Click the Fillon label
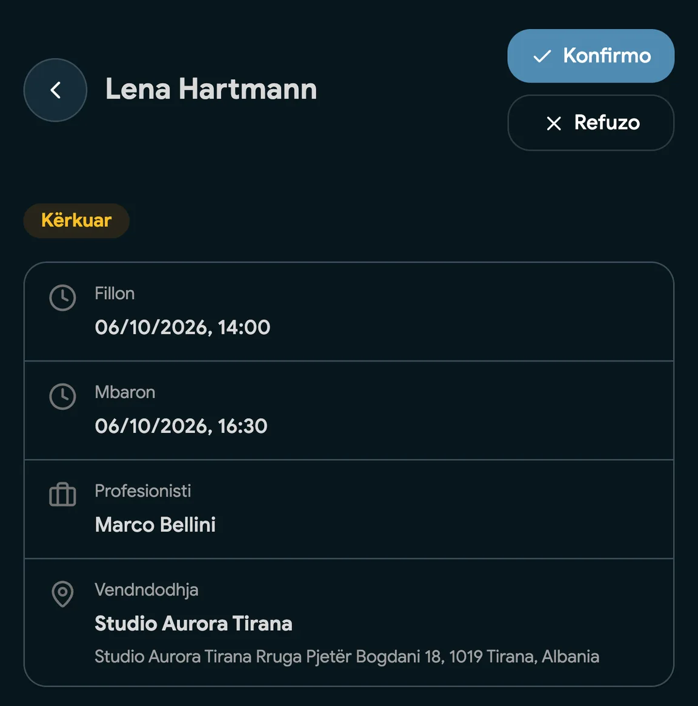Viewport: 698px width, 706px height. point(115,294)
